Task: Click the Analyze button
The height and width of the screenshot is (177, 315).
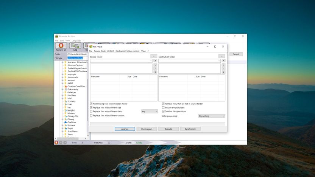Action: click(125, 129)
